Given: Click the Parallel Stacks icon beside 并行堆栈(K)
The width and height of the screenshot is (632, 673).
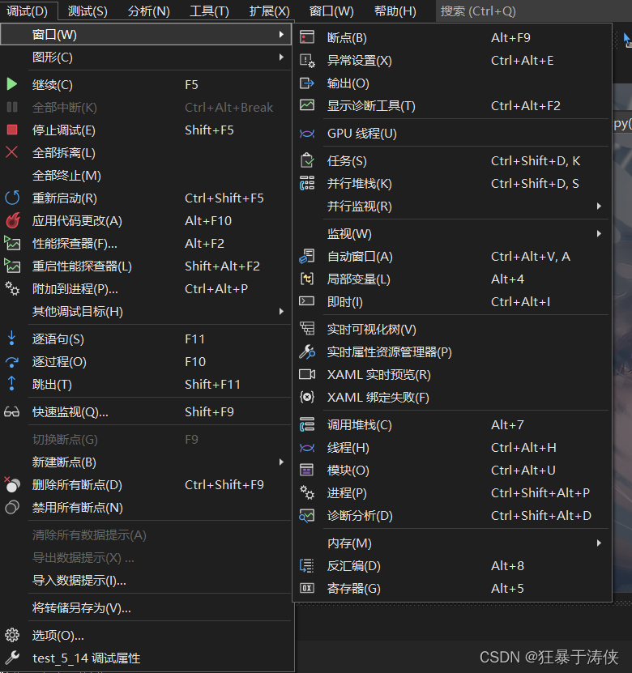Looking at the screenshot, I should point(307,183).
